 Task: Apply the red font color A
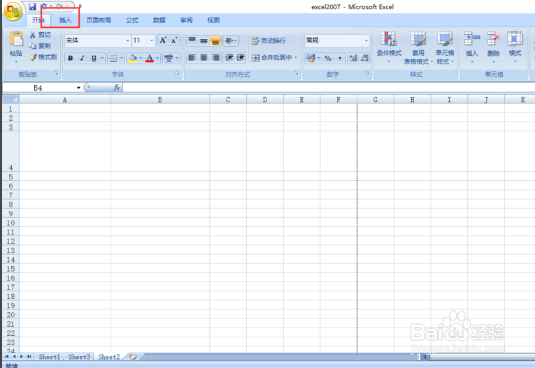pyautogui.click(x=150, y=58)
